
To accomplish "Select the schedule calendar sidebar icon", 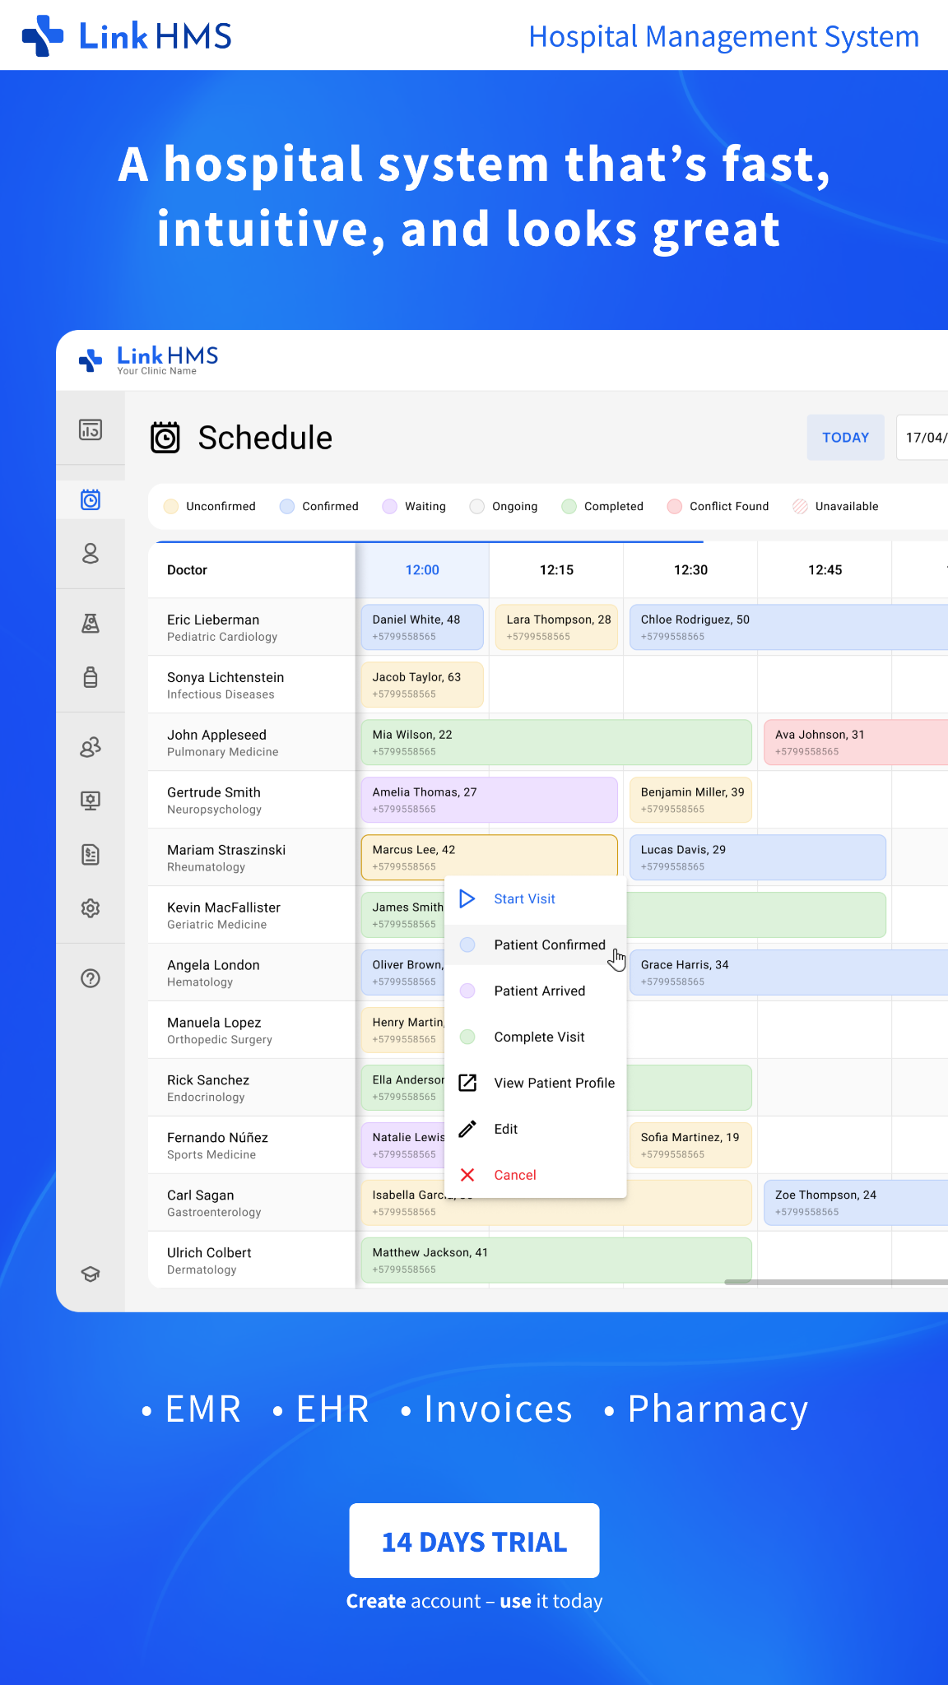I will (91, 499).
